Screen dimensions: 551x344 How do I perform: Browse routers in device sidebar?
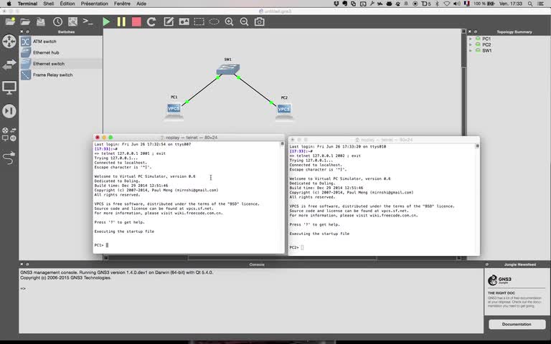click(9, 42)
